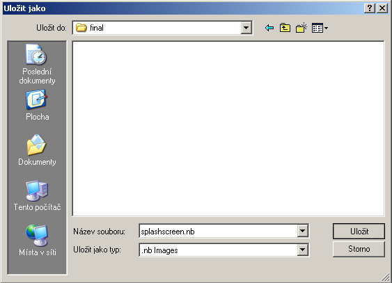Click the empty file list area
392x283 pixels.
[x=228, y=129]
